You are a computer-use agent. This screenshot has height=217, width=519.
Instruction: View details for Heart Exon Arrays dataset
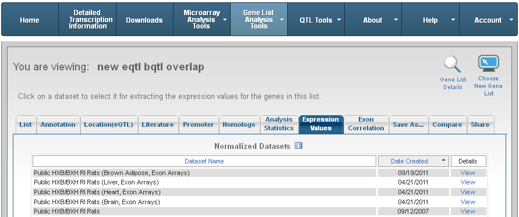(x=468, y=192)
